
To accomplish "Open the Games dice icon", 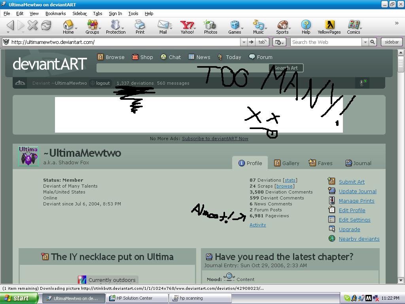I will [235, 27].
